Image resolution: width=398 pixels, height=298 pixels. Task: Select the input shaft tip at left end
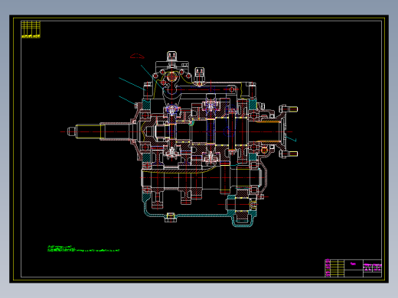(x=71, y=131)
